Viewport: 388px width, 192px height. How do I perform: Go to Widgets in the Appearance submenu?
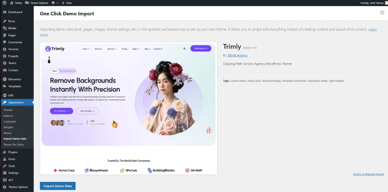tap(8, 127)
